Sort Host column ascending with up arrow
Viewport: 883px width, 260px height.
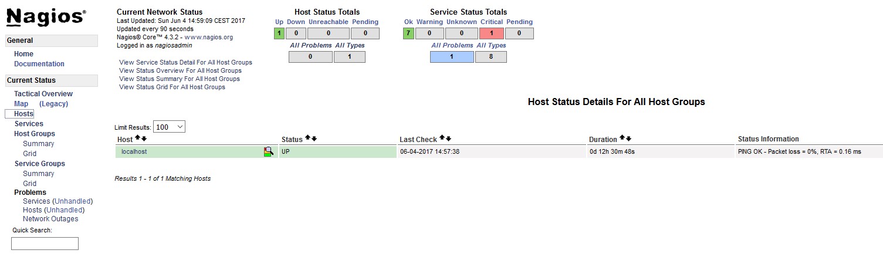click(137, 139)
